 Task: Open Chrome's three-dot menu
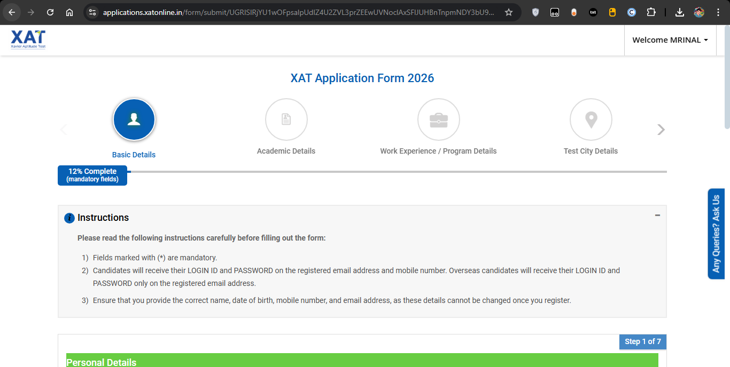coord(718,12)
